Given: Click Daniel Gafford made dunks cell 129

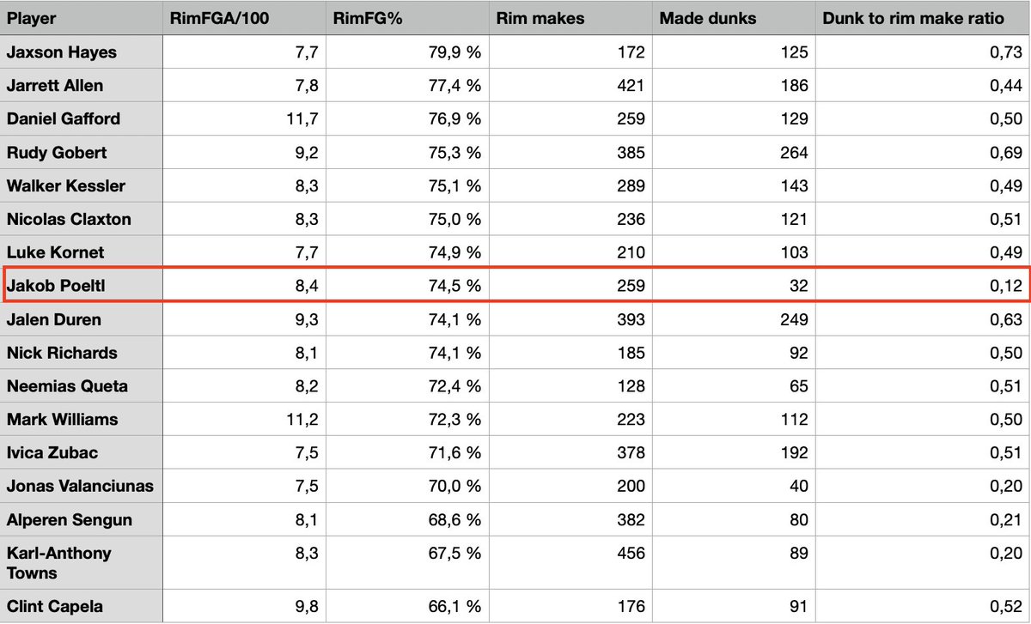Looking at the screenshot, I should pos(734,118).
